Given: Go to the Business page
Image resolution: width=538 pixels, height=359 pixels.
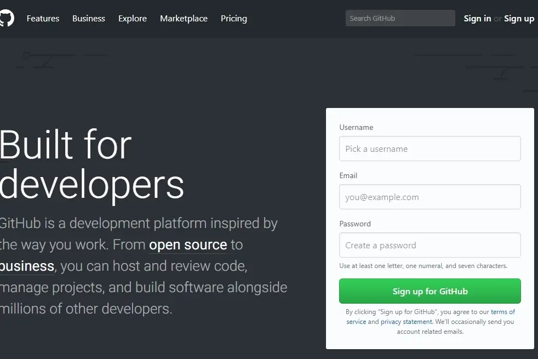Looking at the screenshot, I should pyautogui.click(x=89, y=19).
